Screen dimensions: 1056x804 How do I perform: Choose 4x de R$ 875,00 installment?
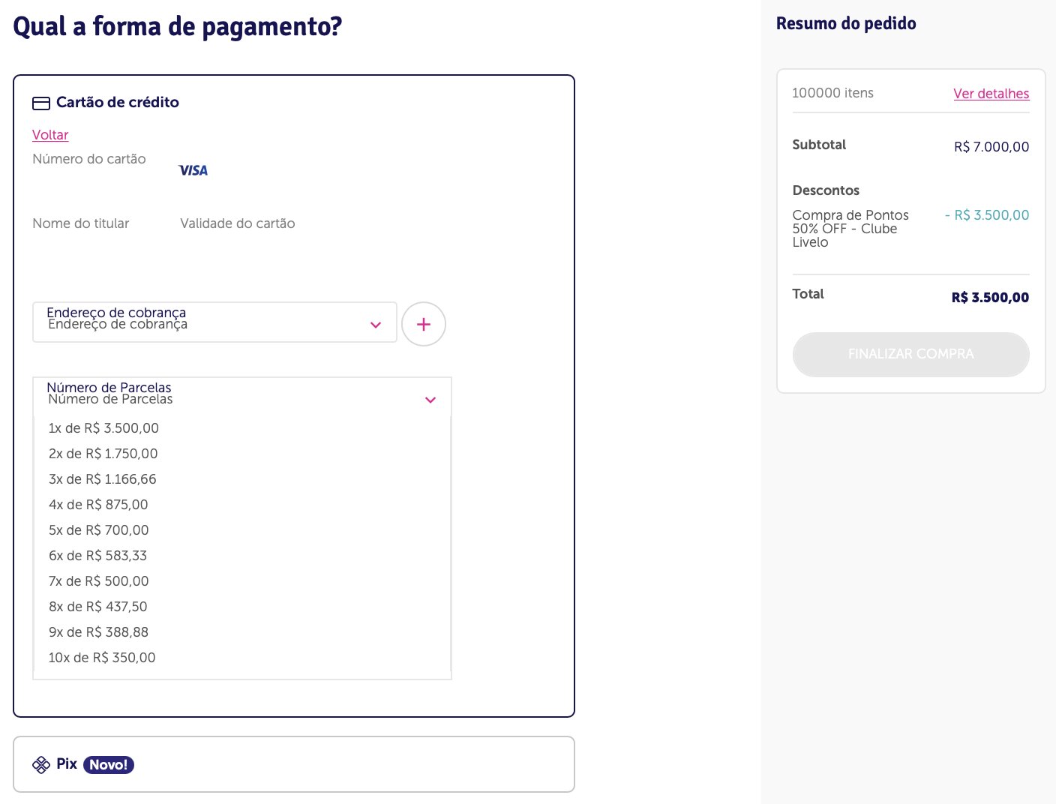242,505
